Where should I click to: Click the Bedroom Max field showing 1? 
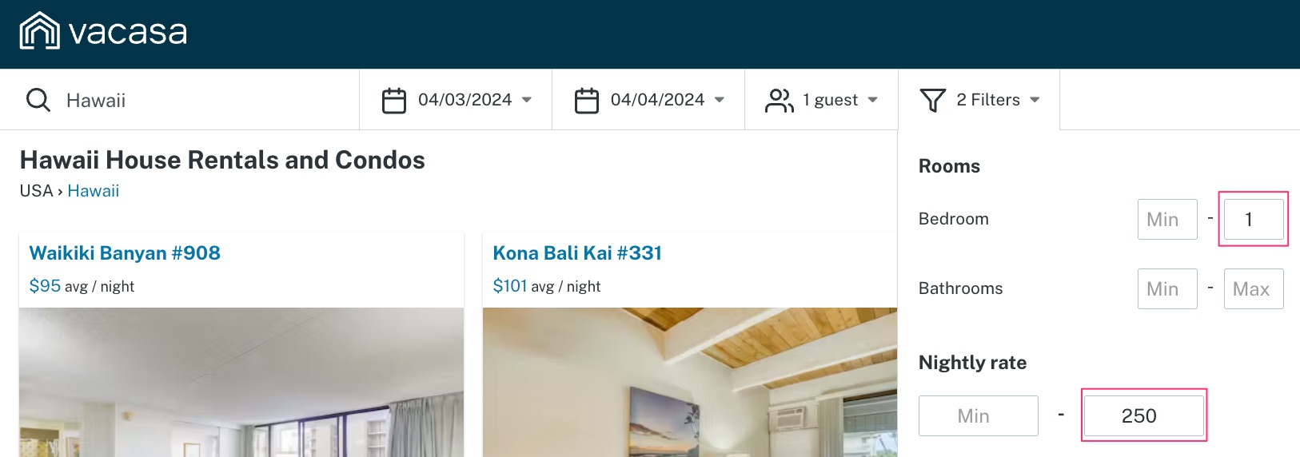click(x=1254, y=219)
